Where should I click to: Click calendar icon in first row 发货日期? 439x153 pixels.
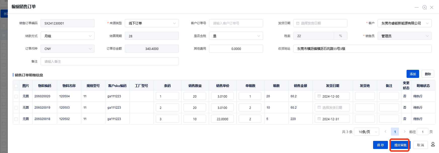tap(319, 96)
